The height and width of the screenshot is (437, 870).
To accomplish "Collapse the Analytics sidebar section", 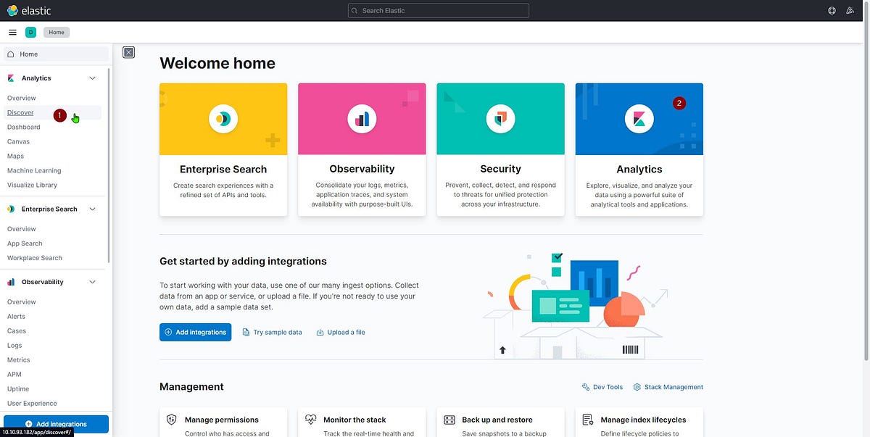I will point(92,78).
